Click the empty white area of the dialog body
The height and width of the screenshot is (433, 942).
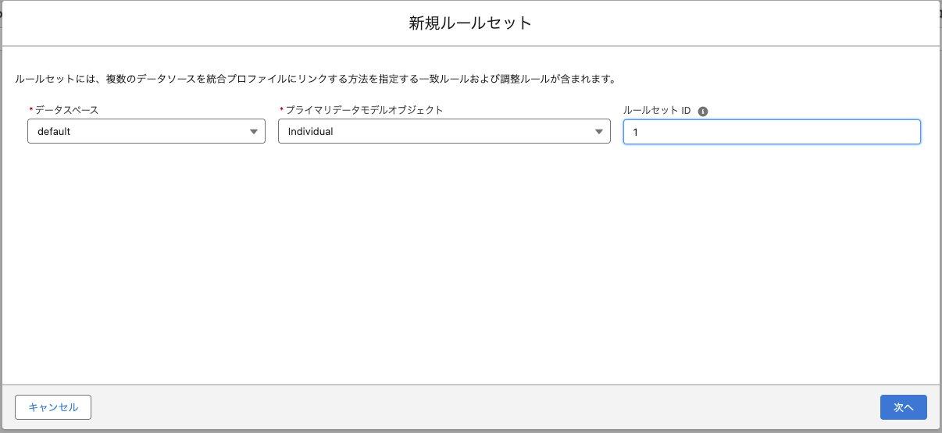[x=470, y=265]
